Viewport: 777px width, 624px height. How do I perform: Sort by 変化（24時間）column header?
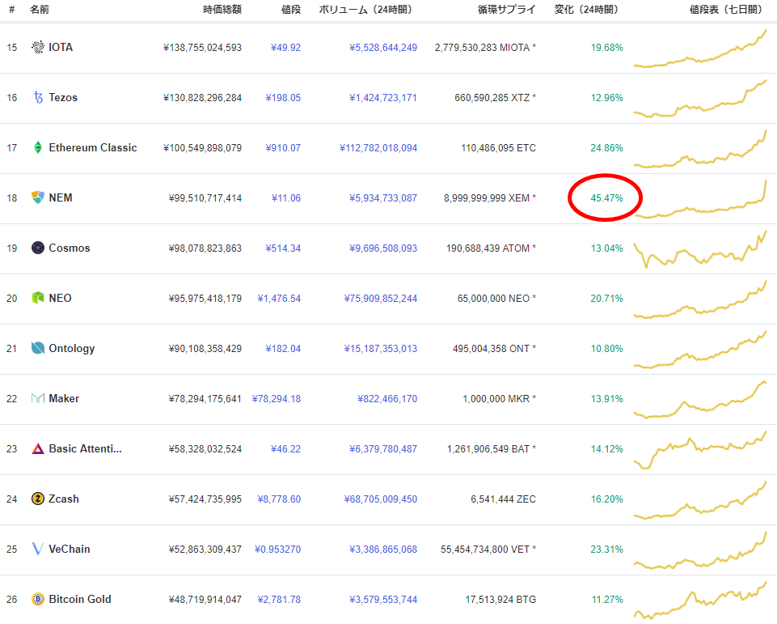coord(588,10)
